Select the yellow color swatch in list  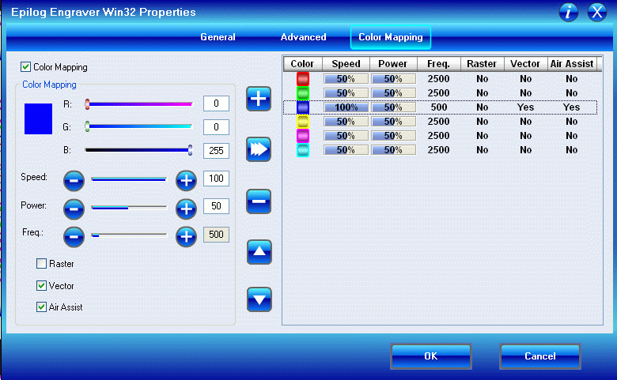(x=303, y=122)
